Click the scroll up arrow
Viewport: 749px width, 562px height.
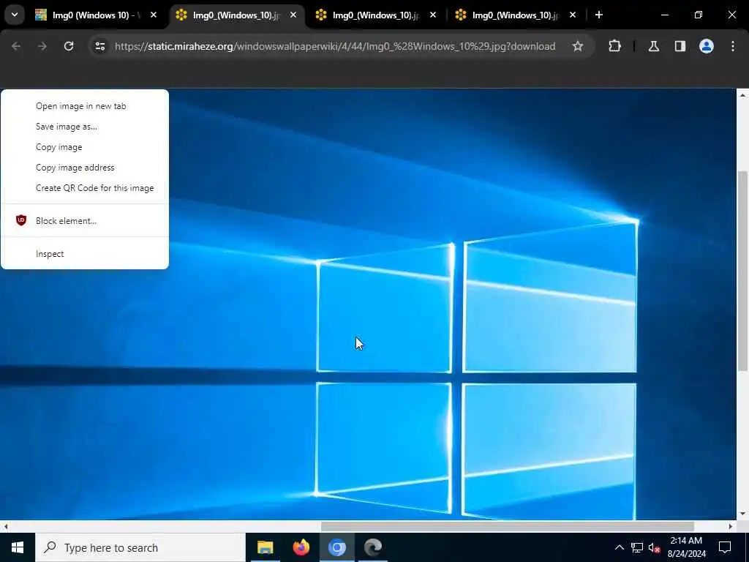[742, 96]
